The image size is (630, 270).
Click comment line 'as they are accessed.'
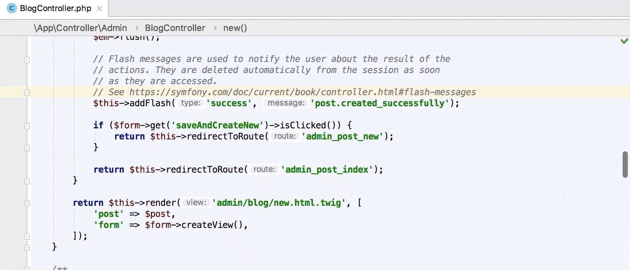pos(155,81)
